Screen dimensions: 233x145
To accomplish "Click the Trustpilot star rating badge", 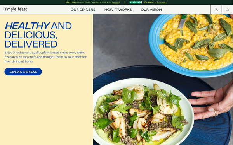I will point(136,2).
